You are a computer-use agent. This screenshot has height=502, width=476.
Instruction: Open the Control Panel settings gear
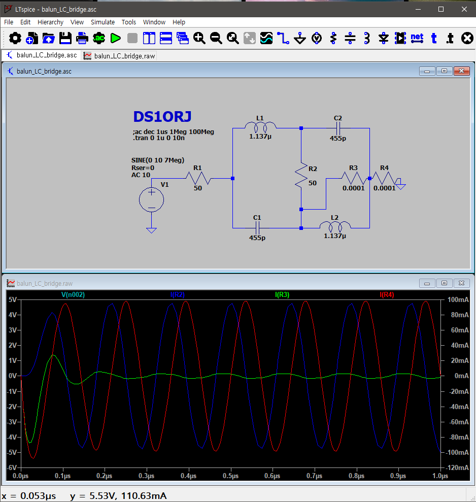tap(15, 39)
